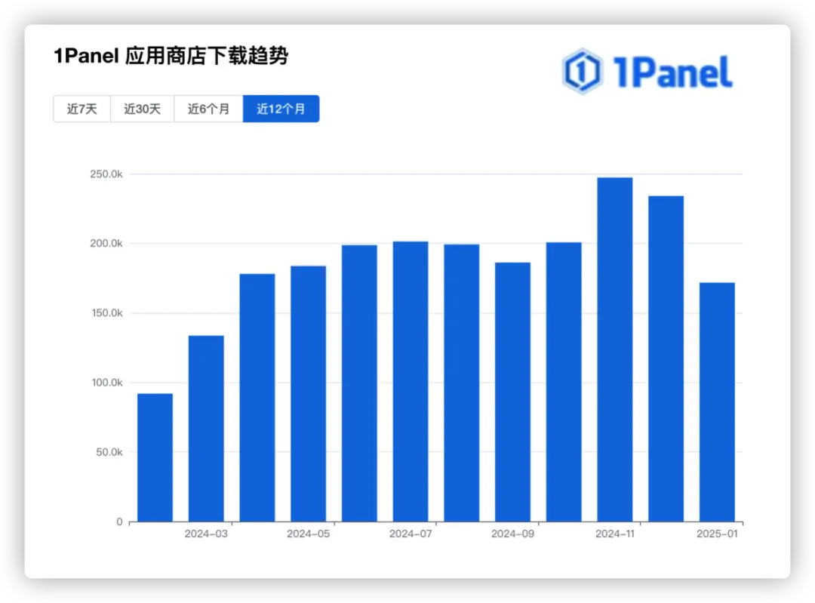815x603 pixels.
Task: Select the active 近12个月 tab
Action: 281,109
